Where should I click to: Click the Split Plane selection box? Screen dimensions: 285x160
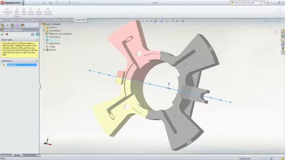coord(22,65)
